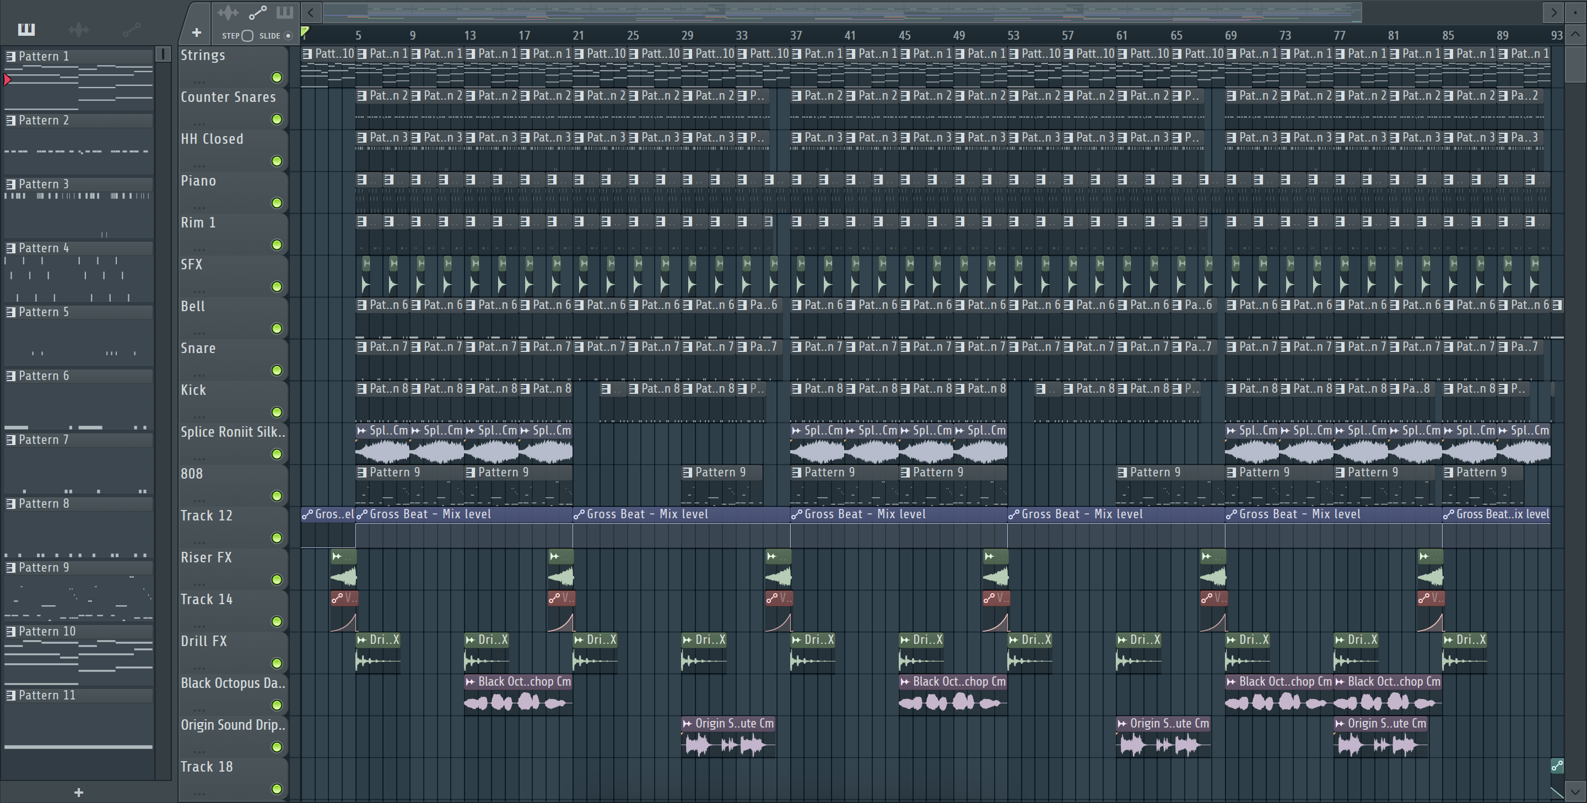Select the first Piano clip at bar 5
This screenshot has width=1587, height=803.
[x=369, y=192]
